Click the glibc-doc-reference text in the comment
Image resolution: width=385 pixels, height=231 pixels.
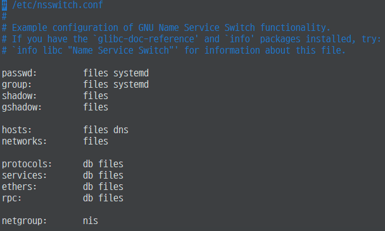146,39
